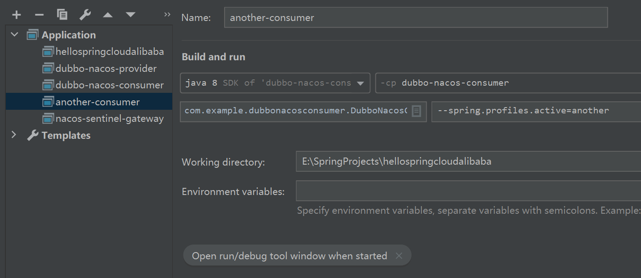The image size is (641, 278).
Task: Open the java 8 SDK dropdown
Action: click(275, 83)
